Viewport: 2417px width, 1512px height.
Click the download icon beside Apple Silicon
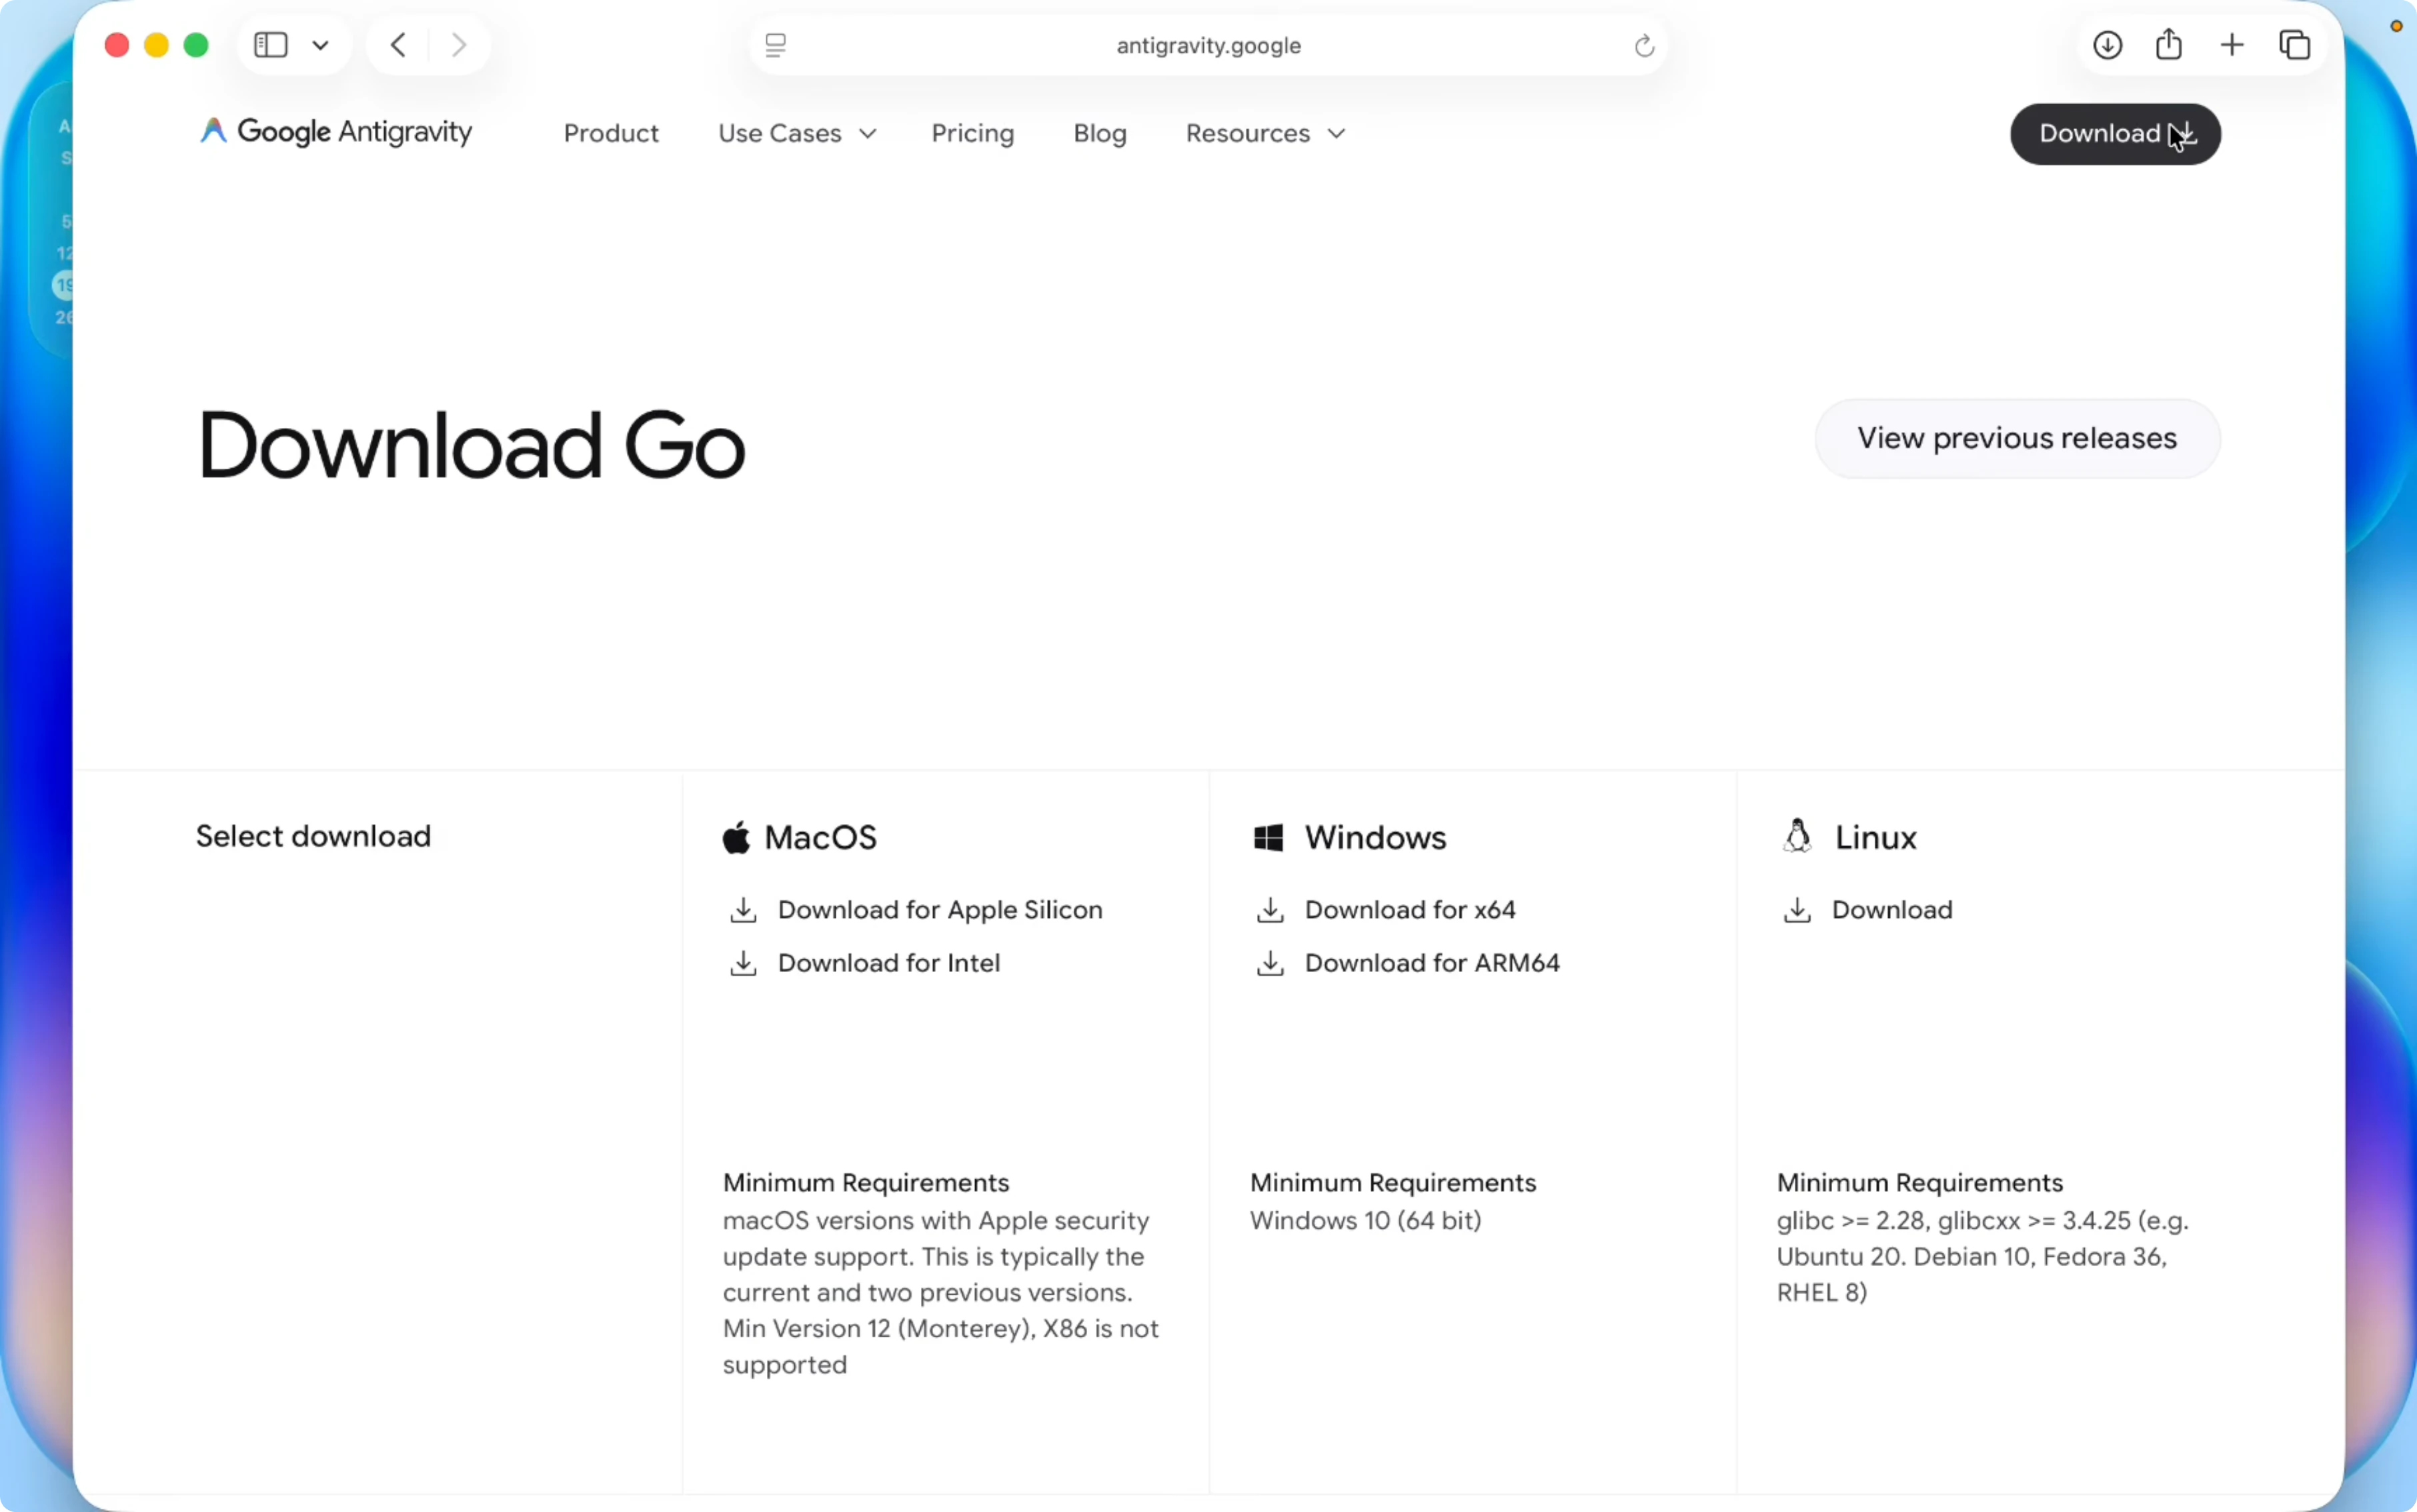(743, 910)
